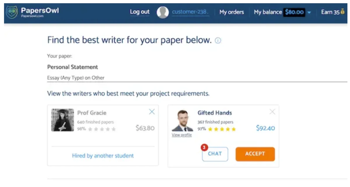Click the red chat notification badge

point(204,148)
